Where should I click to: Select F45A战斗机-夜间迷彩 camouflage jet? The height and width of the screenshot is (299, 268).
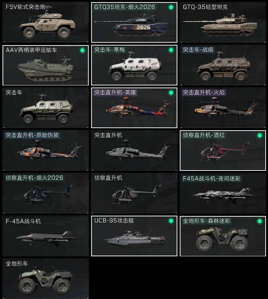tap(223, 193)
